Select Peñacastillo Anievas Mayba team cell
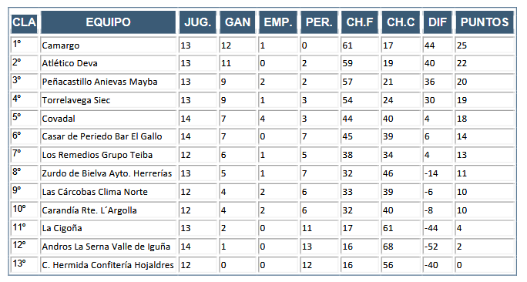 [108, 82]
